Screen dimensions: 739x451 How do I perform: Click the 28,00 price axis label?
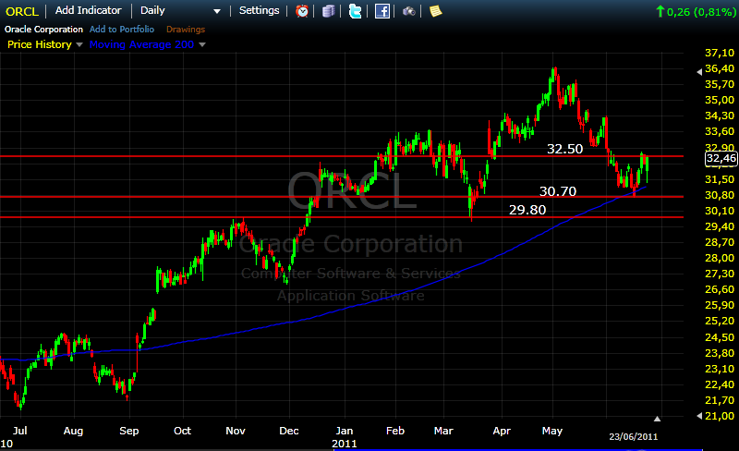(x=720, y=258)
